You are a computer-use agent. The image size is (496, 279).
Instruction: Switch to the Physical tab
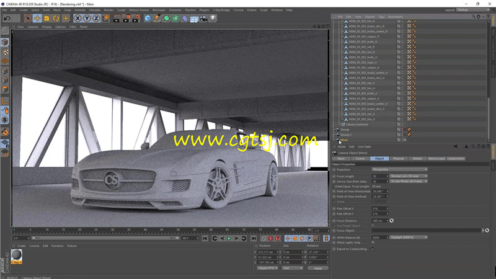(398, 159)
